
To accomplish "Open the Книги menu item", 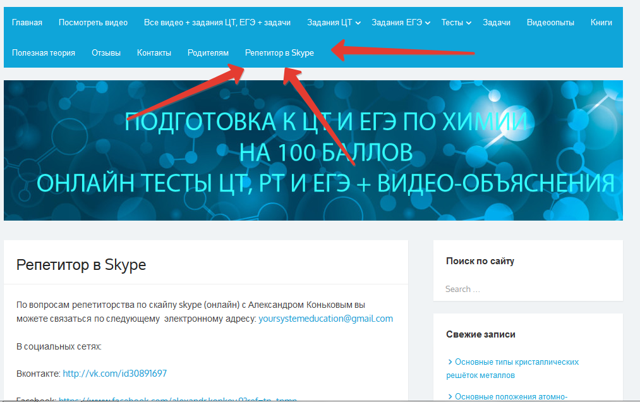I will [x=601, y=23].
